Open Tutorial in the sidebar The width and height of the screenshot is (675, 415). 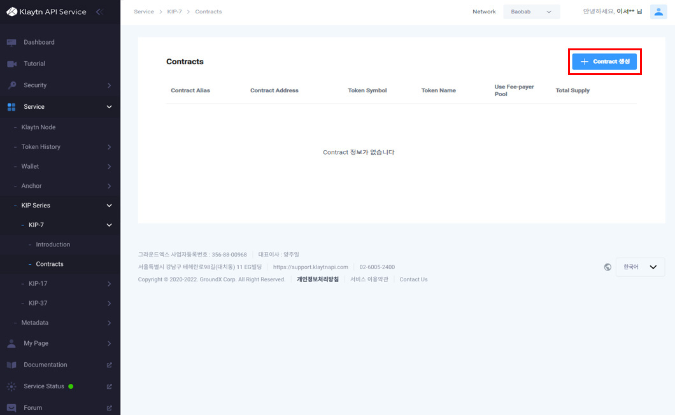click(34, 64)
